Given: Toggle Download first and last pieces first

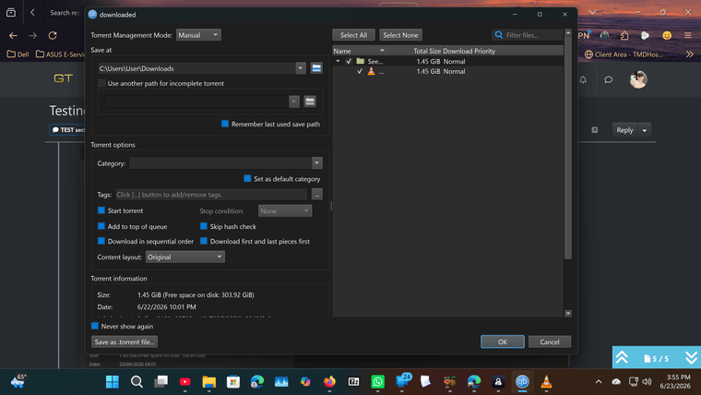Looking at the screenshot, I should pyautogui.click(x=204, y=241).
